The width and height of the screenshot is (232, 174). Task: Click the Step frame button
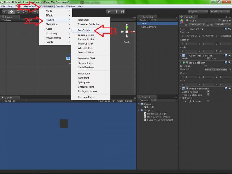click(122, 12)
